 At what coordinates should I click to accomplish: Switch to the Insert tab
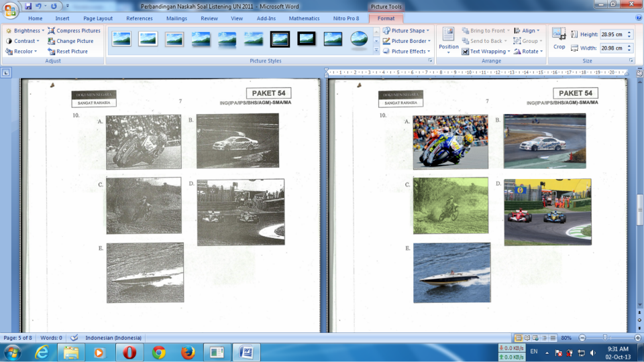(62, 19)
